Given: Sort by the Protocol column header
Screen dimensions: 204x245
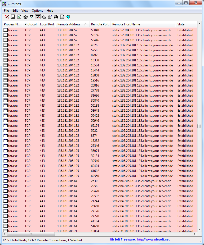Looking at the screenshot, I should [x=30, y=24].
